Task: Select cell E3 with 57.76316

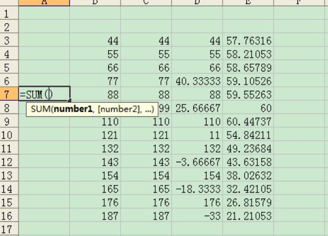Action: point(248,40)
